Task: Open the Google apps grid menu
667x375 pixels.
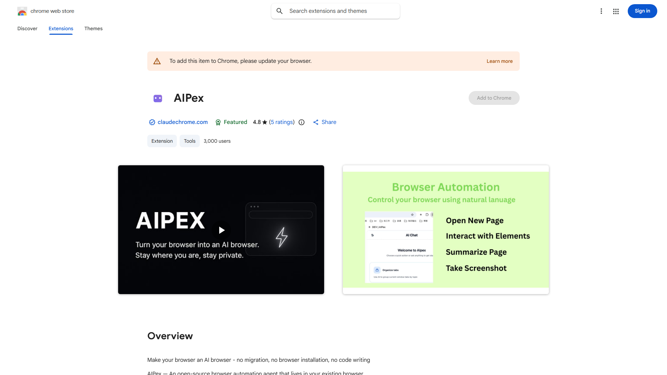Action: (x=616, y=11)
